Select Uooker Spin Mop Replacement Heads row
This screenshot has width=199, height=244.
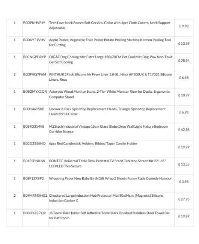pos(100,114)
